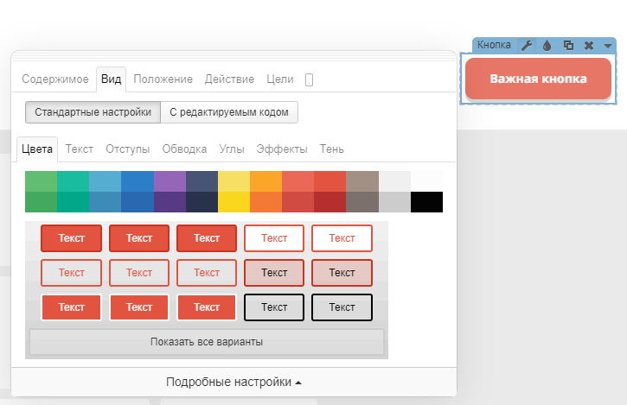Screen dimensions: 627x405
Task: Open the Кнопка toolbar dropdown arrow
Action: [608, 46]
